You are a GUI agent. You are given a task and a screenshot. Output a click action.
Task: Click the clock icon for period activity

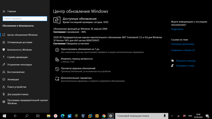coord(57,59)
